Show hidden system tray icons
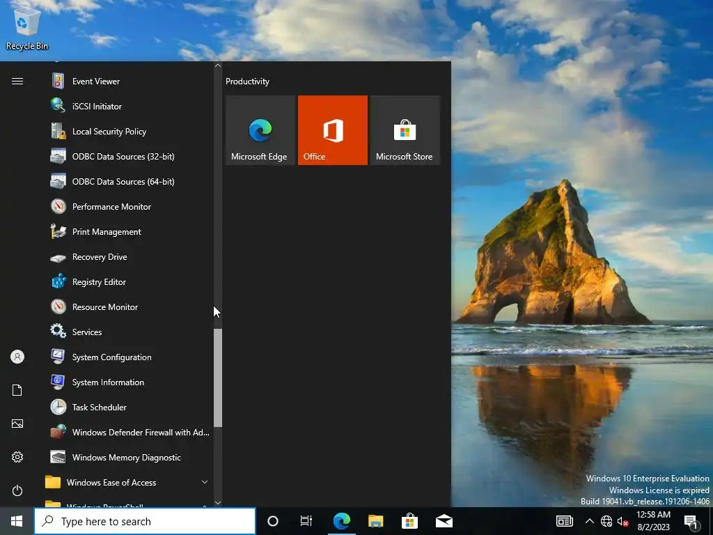The image size is (713, 535). [589, 521]
